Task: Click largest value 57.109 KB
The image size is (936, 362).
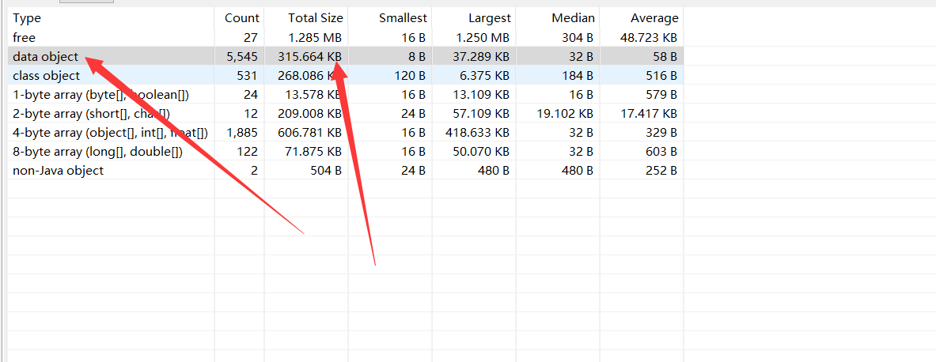Action: (x=480, y=114)
